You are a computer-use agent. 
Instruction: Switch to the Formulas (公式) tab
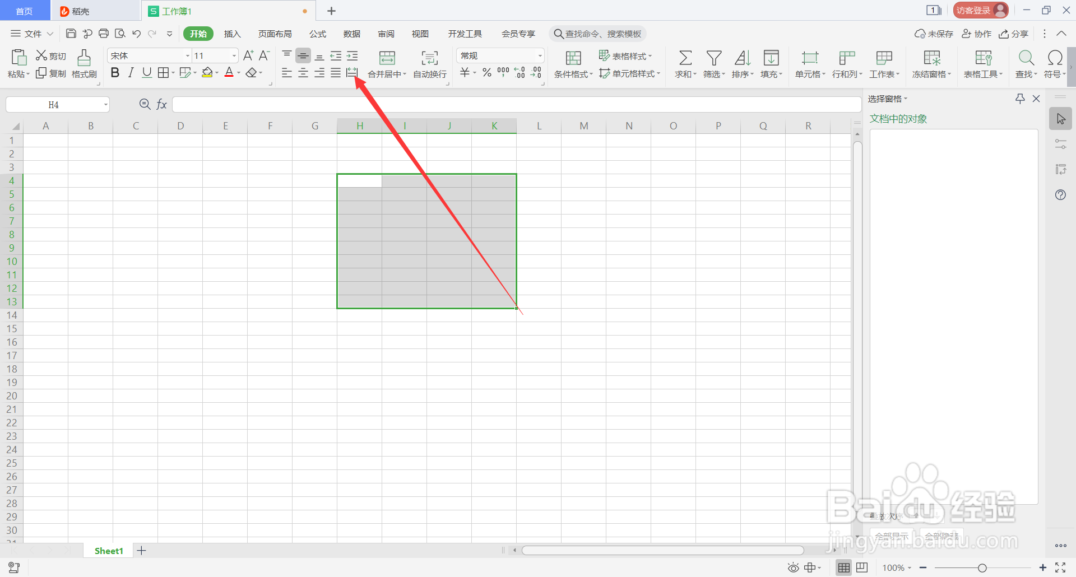318,34
